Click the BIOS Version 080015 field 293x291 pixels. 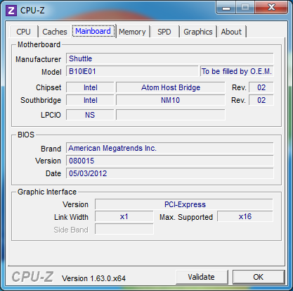click(169, 161)
